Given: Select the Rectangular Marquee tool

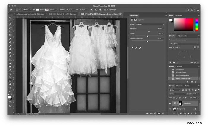Looking at the screenshot, I should pos(10,21).
